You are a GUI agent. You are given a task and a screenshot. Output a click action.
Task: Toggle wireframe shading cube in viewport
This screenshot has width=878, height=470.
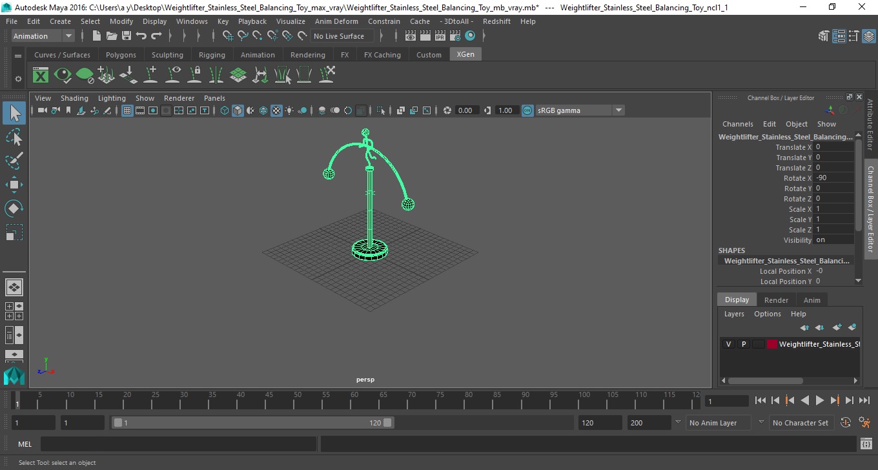[x=225, y=110]
